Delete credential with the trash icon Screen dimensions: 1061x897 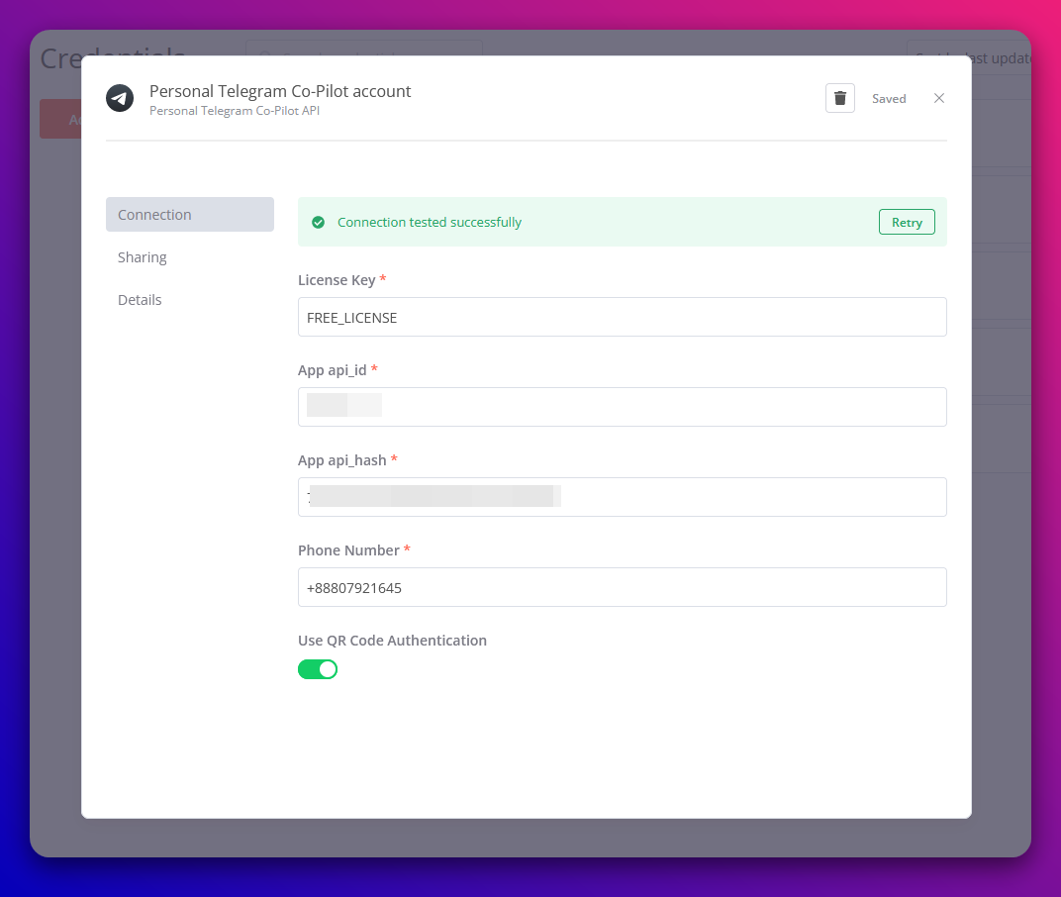coord(839,98)
